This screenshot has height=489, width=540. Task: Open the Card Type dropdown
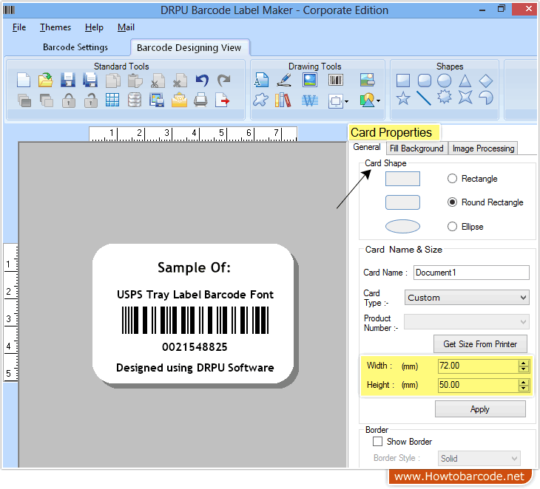tap(467, 298)
